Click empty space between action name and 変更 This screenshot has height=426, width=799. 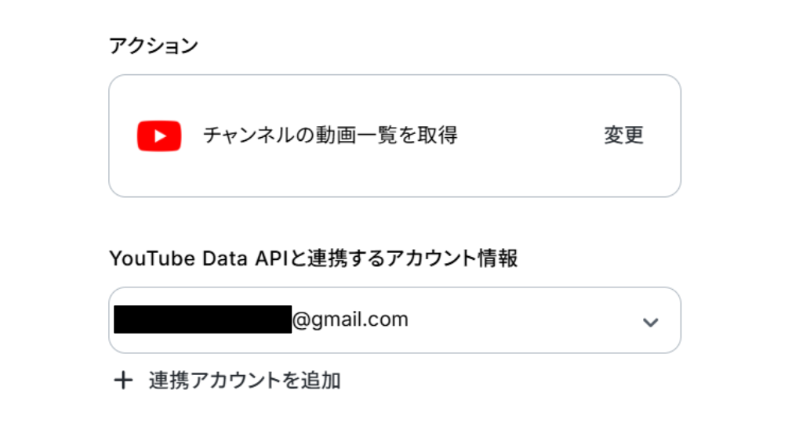[x=529, y=135]
